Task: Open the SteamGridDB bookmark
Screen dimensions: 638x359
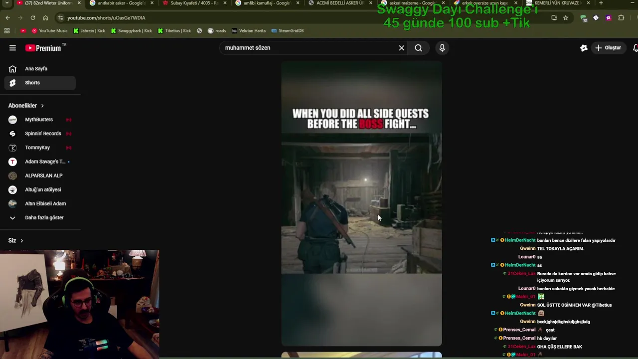Action: tap(288, 31)
